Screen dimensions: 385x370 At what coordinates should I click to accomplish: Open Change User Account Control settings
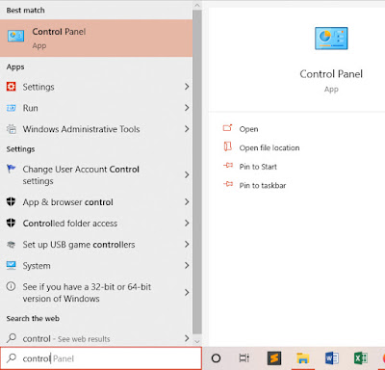click(x=96, y=174)
